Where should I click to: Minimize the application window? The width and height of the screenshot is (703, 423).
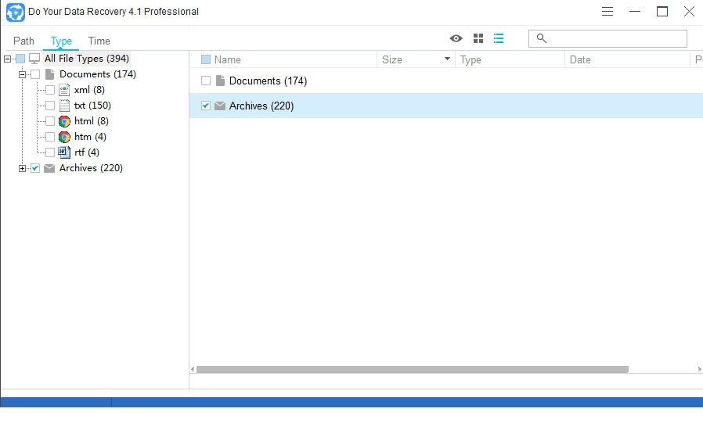click(x=635, y=12)
